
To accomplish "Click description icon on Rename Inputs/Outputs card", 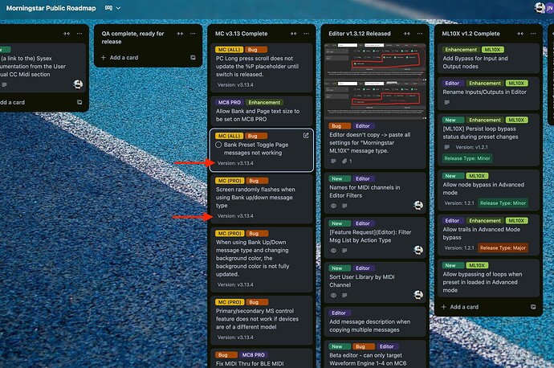I will click(447, 102).
